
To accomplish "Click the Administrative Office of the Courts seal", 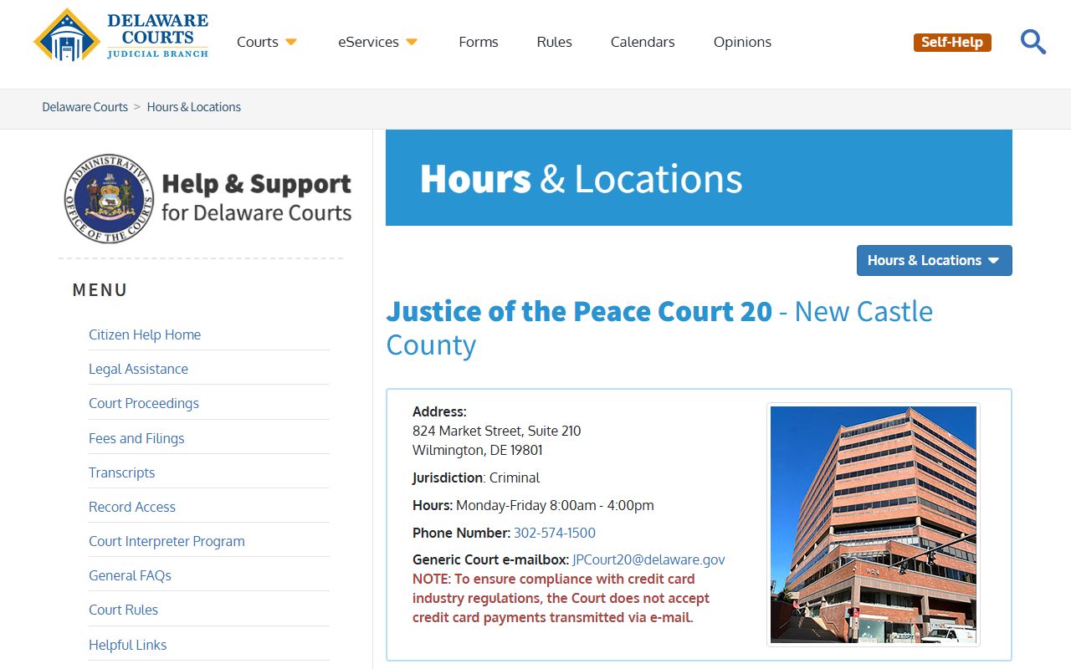I will click(x=109, y=198).
